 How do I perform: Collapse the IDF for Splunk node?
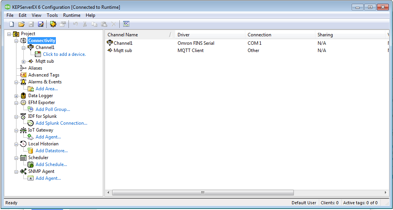click(x=16, y=117)
